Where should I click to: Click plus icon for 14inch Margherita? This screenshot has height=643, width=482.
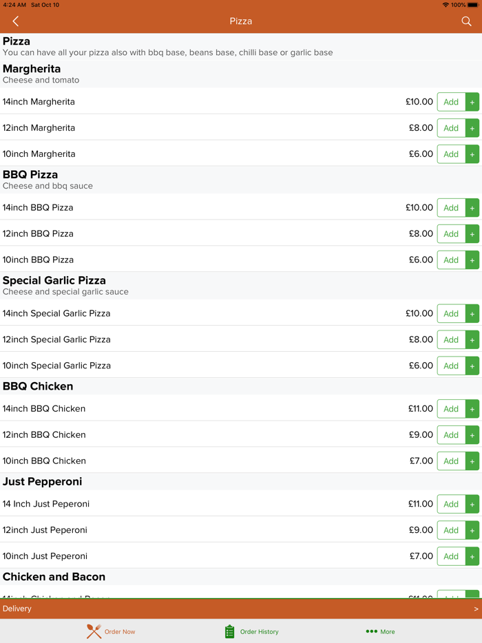472,102
